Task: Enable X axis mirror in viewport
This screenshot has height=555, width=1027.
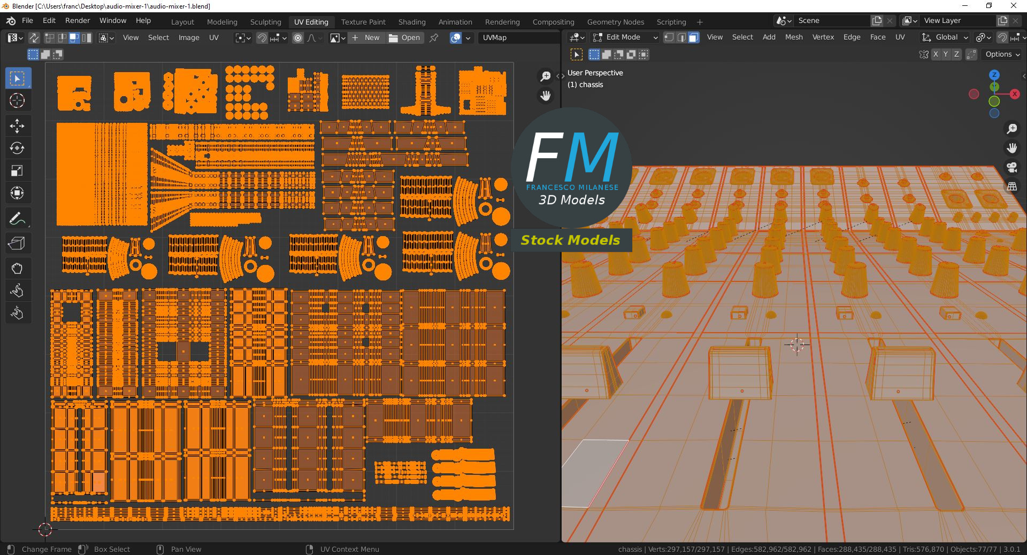Action: coord(935,54)
